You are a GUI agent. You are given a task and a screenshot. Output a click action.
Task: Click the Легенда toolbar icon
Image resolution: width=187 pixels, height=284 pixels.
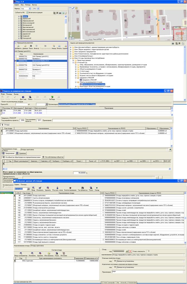[52, 98]
